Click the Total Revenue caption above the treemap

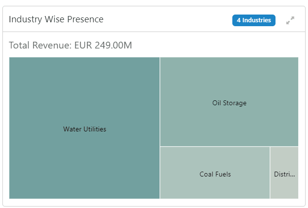point(40,46)
